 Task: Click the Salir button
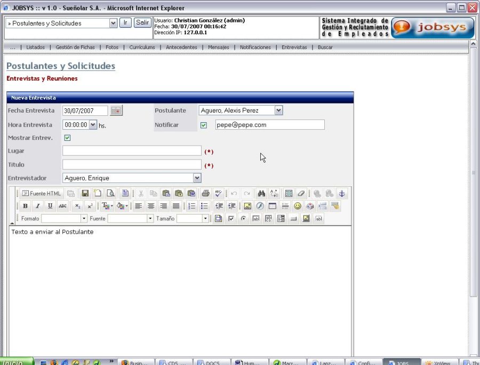pos(142,22)
